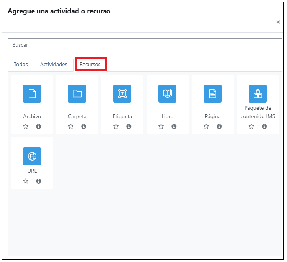Show info about Archivo
The height and width of the screenshot is (262, 287).
pos(38,127)
